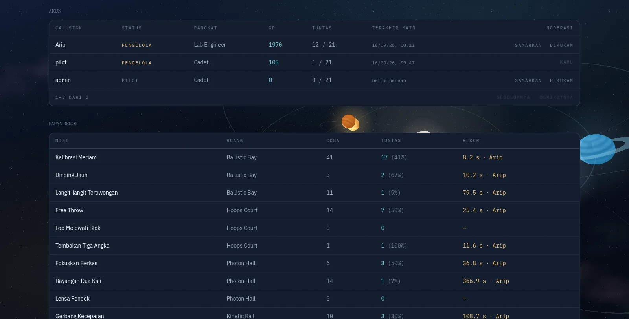Click the record '8.2 s · Arip'
The width and height of the screenshot is (629, 319).
[x=482, y=157]
